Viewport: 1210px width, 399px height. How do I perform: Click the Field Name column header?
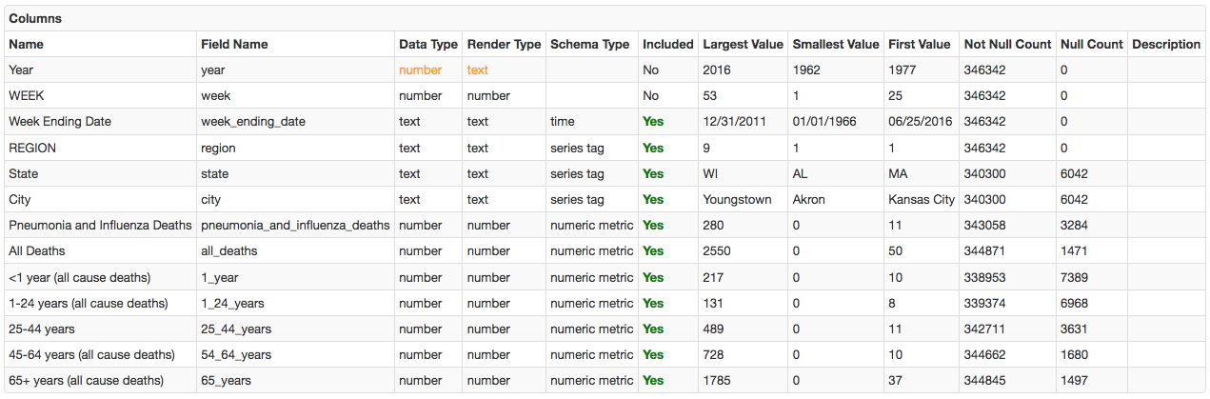(234, 44)
